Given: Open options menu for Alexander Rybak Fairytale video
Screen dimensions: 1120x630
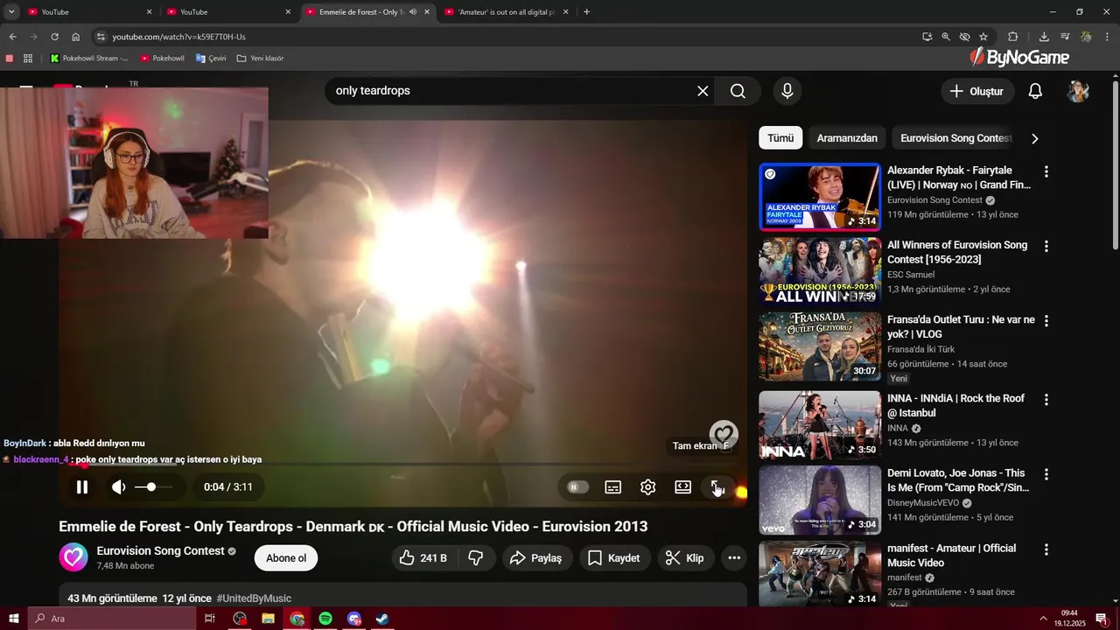Looking at the screenshot, I should coord(1046,171).
